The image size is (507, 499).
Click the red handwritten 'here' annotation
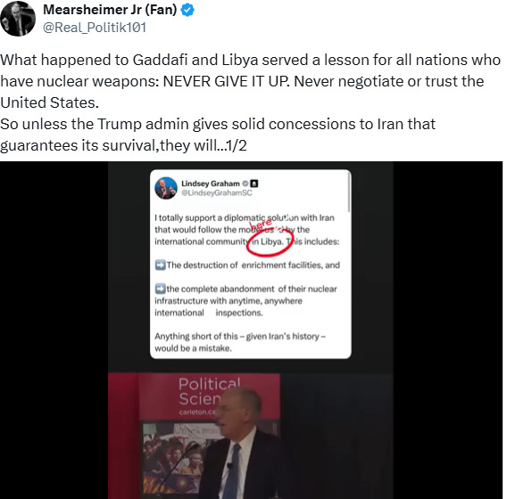261,224
